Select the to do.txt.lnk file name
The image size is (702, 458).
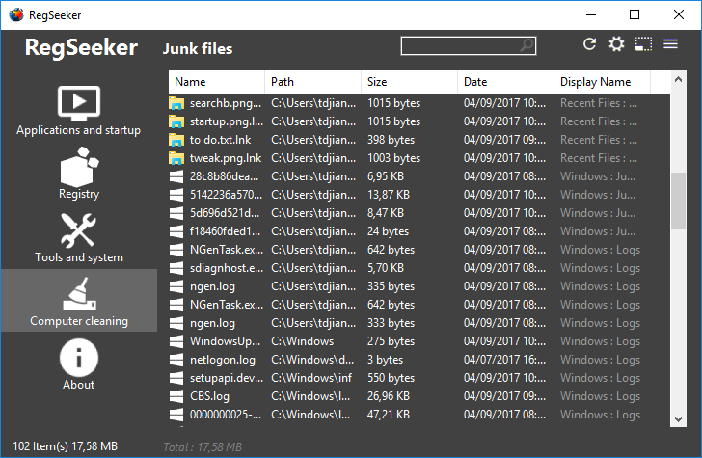pyautogui.click(x=220, y=140)
